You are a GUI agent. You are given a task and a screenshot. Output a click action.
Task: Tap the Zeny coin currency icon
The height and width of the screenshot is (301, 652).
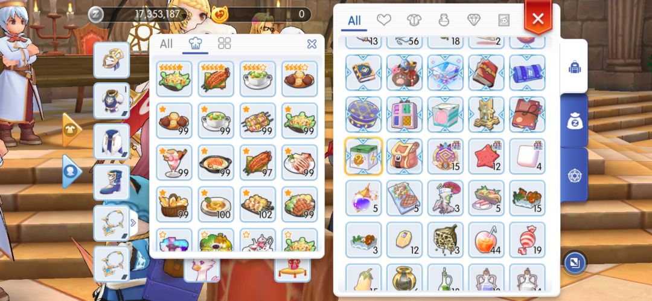pyautogui.click(x=95, y=15)
